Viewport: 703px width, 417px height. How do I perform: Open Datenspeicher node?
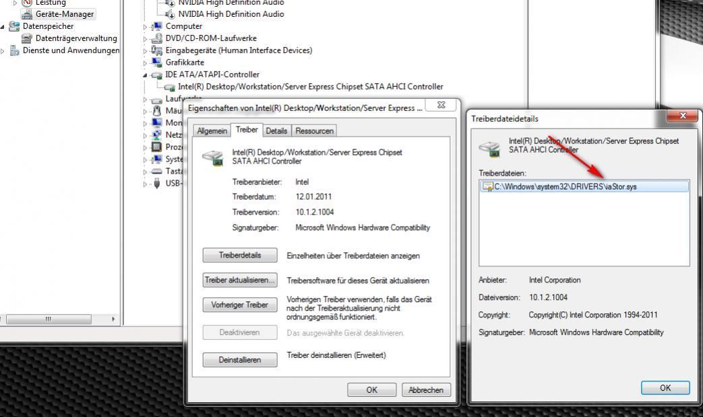(x=48, y=26)
